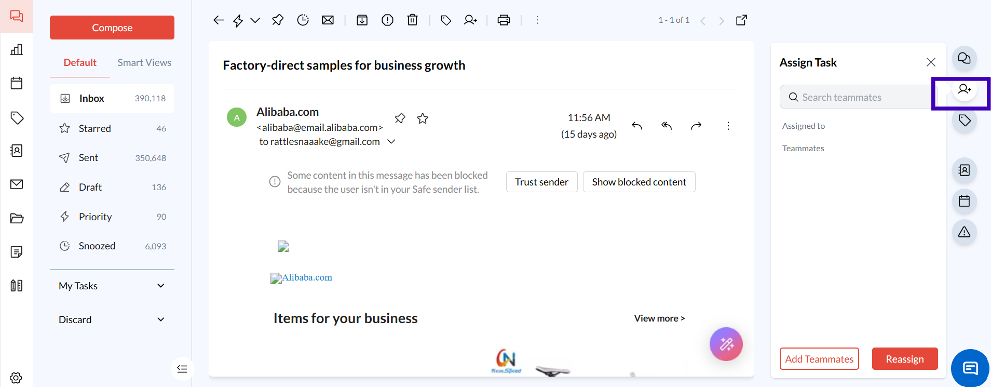Expand recipient details chevron
This screenshot has width=991, height=387.
(391, 141)
